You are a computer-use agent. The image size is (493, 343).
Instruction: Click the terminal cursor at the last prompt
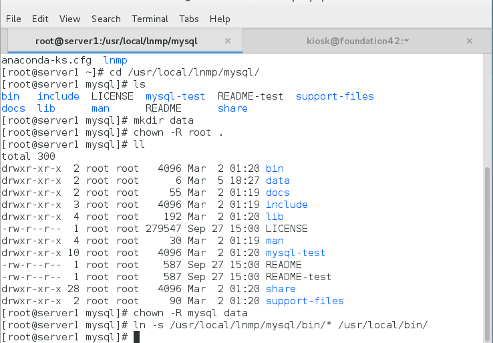[136, 337]
